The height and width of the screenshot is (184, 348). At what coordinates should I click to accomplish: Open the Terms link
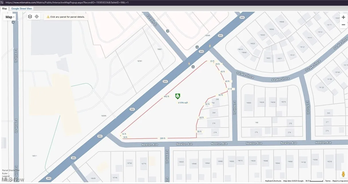click(328, 181)
